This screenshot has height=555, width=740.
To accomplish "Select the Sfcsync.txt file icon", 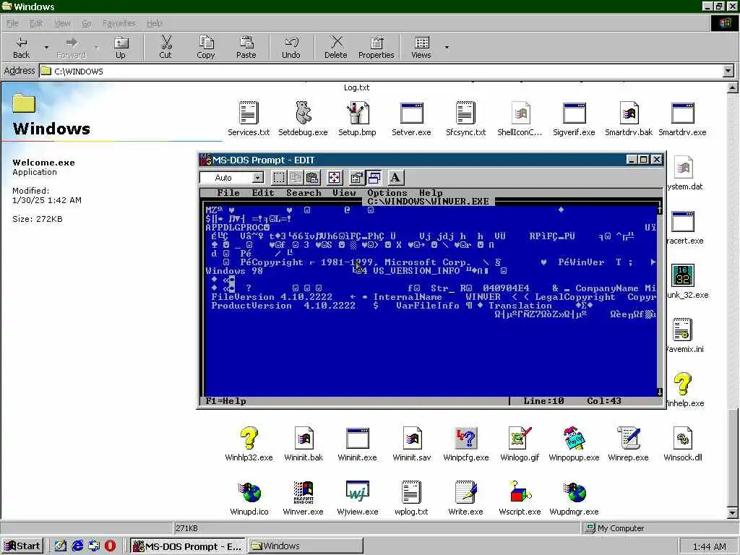I will tap(466, 113).
